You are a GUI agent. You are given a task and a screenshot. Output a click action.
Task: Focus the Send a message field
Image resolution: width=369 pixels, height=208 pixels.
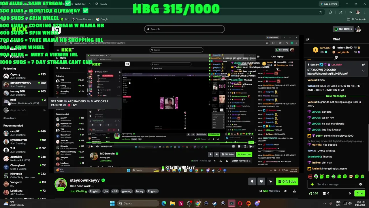(336, 184)
